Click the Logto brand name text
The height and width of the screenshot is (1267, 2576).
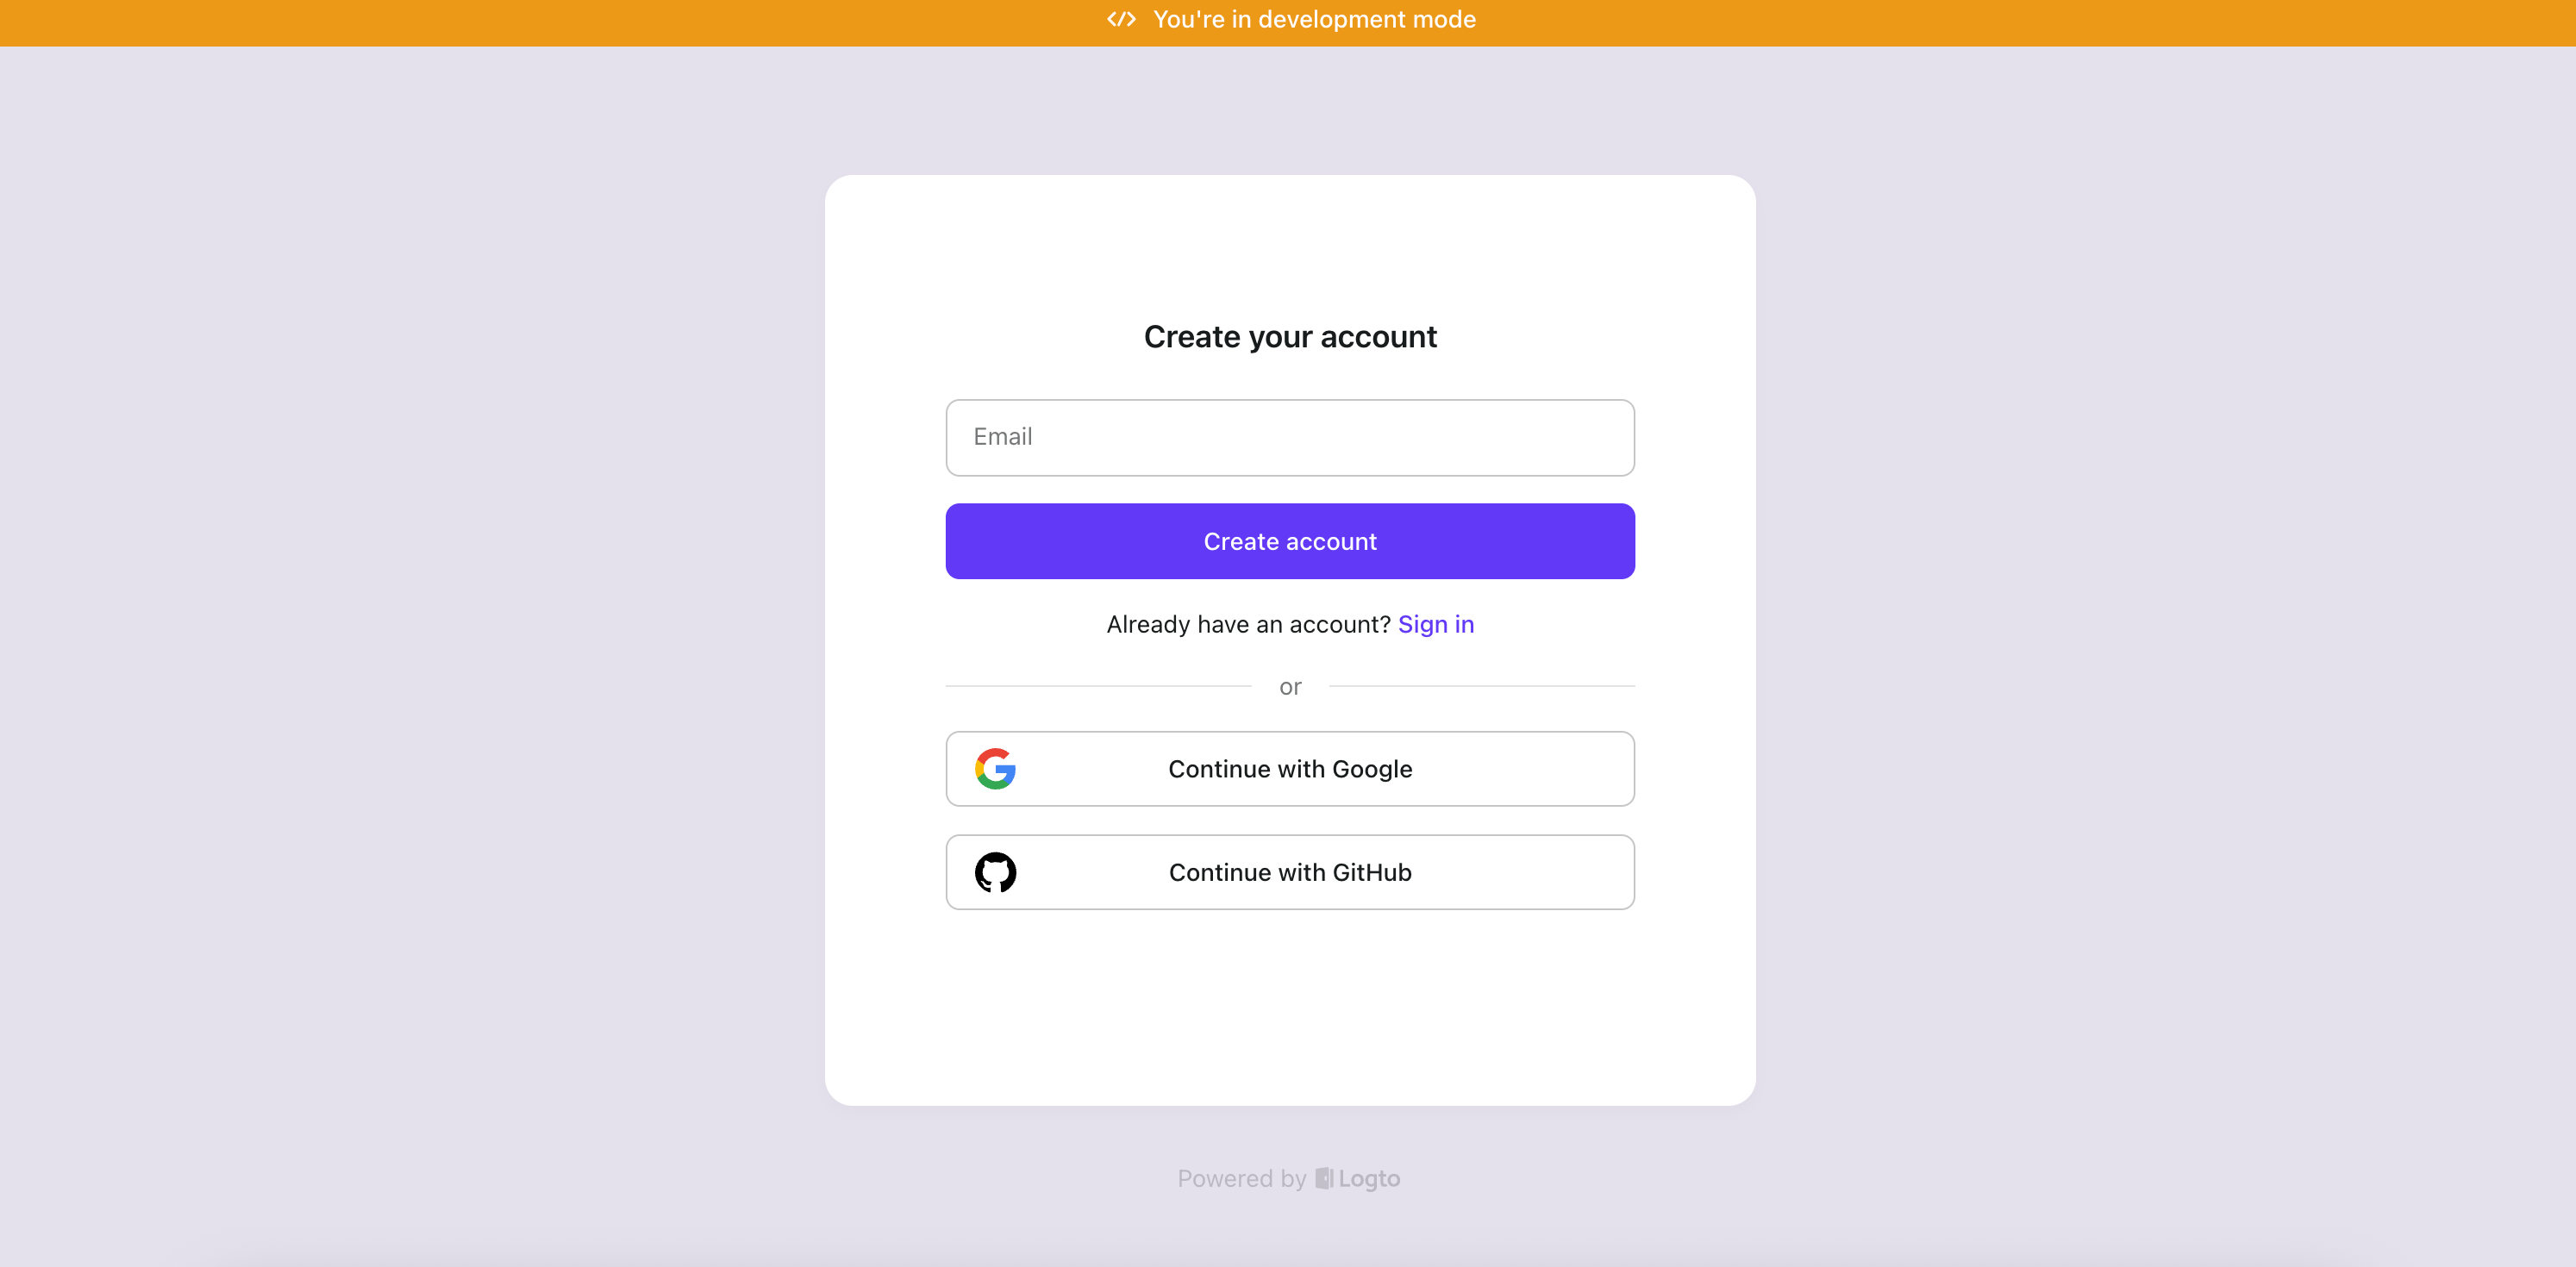point(1369,1179)
